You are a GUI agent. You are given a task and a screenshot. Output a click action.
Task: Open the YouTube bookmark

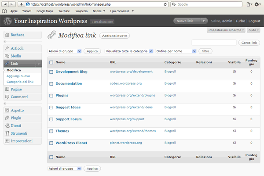[x=64, y=11]
